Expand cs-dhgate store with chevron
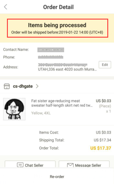Screen dimensions: 114x184 pyautogui.click(x=37, y=86)
